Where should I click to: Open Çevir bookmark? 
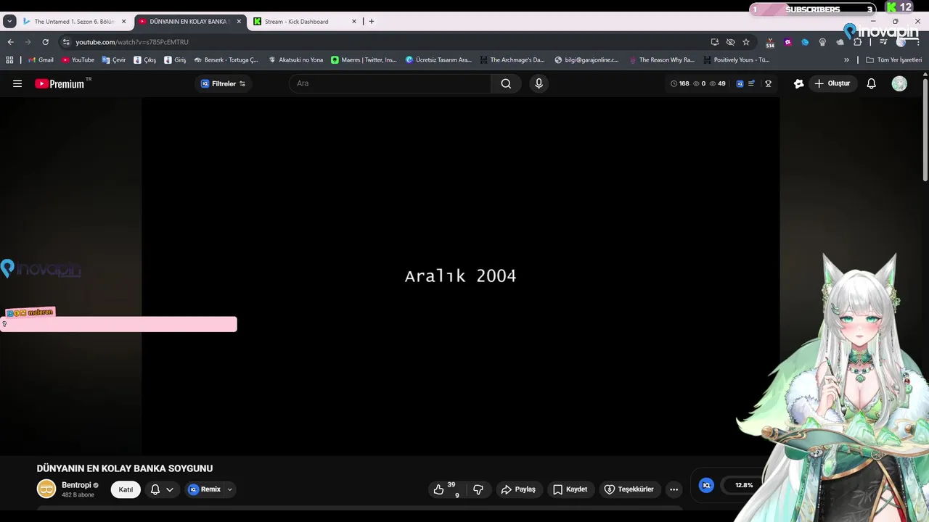(x=114, y=59)
